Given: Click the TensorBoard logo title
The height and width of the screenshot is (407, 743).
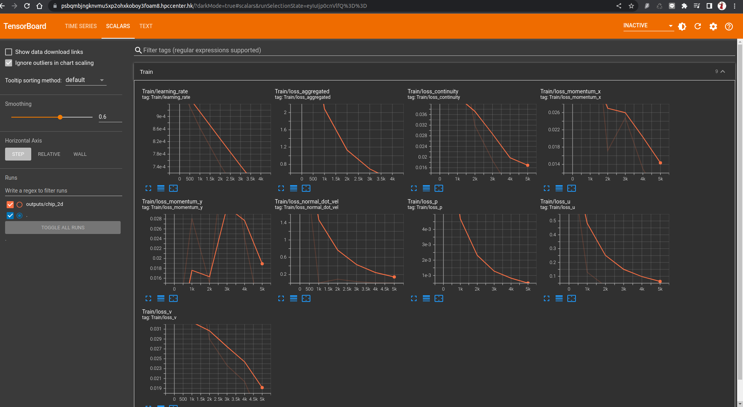Looking at the screenshot, I should tap(25, 26).
